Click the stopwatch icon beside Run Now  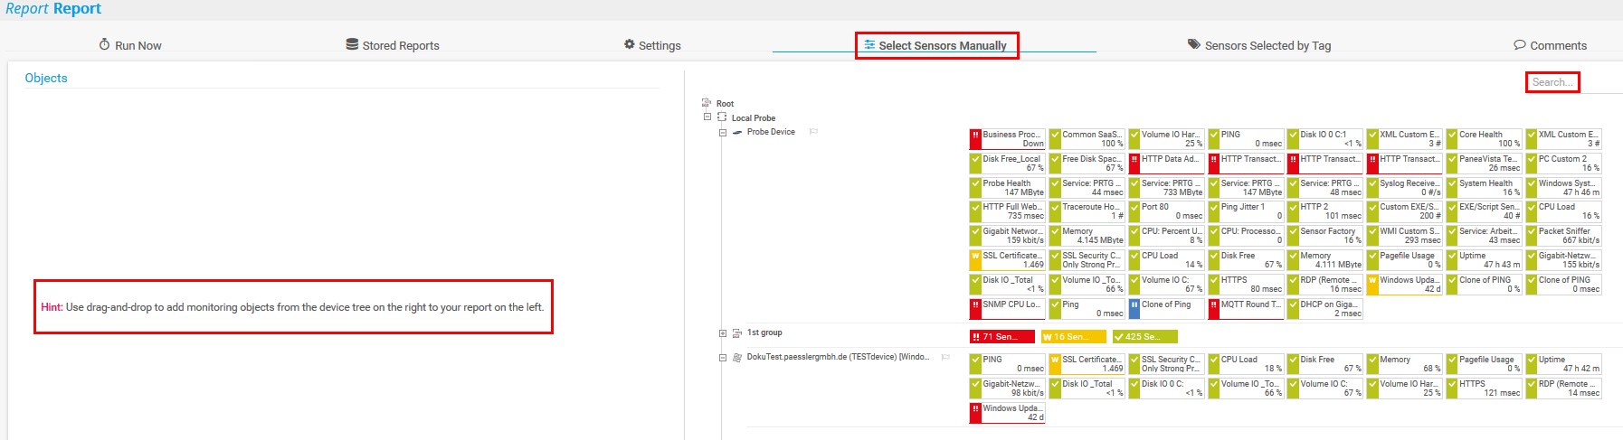click(105, 45)
